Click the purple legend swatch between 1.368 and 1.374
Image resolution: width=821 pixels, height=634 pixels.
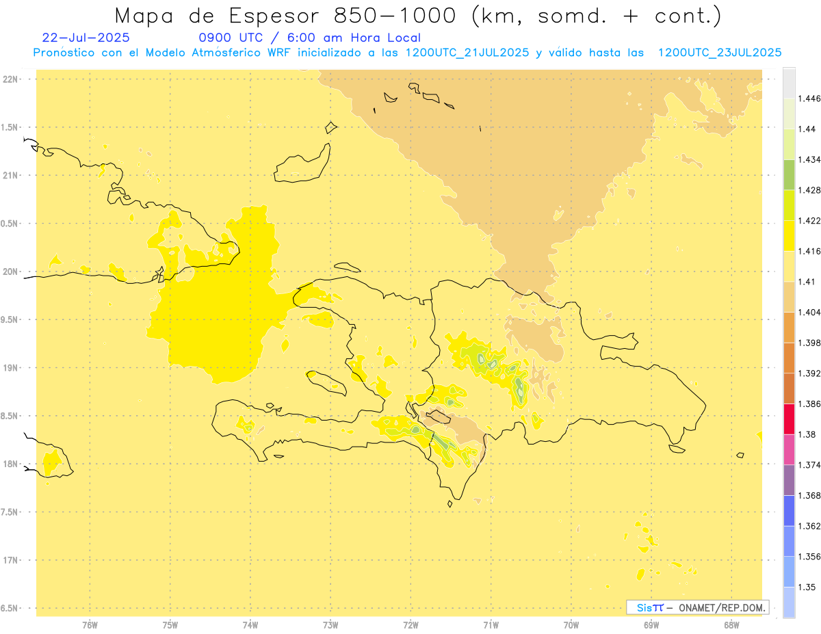(789, 480)
